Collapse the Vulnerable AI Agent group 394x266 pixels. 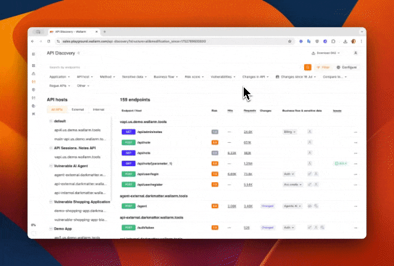(50, 166)
